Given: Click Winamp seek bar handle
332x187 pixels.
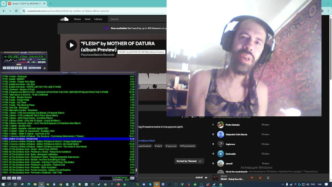Looking at the screenshot, I should [x=19, y=64].
